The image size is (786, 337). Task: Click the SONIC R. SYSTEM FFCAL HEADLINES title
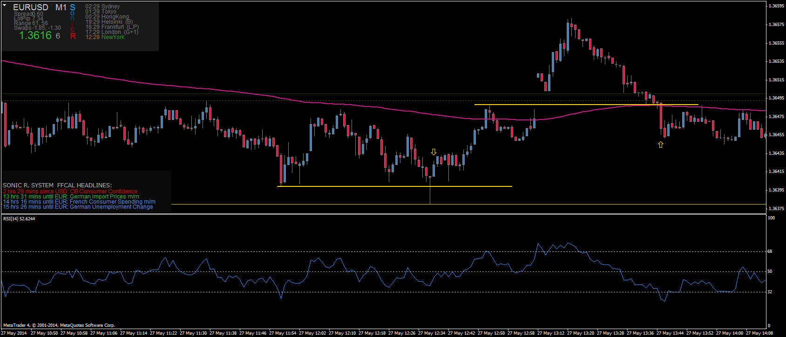point(57,185)
